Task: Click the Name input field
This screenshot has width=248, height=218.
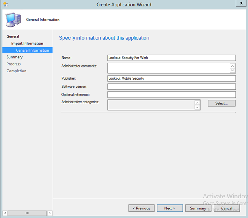Action: pyautogui.click(x=172, y=58)
